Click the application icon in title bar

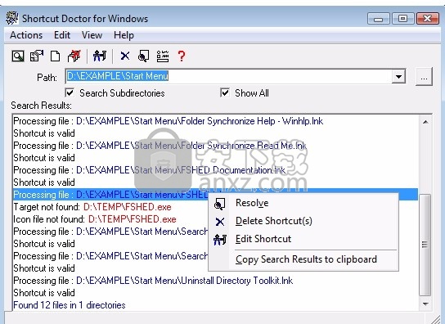[12, 18]
